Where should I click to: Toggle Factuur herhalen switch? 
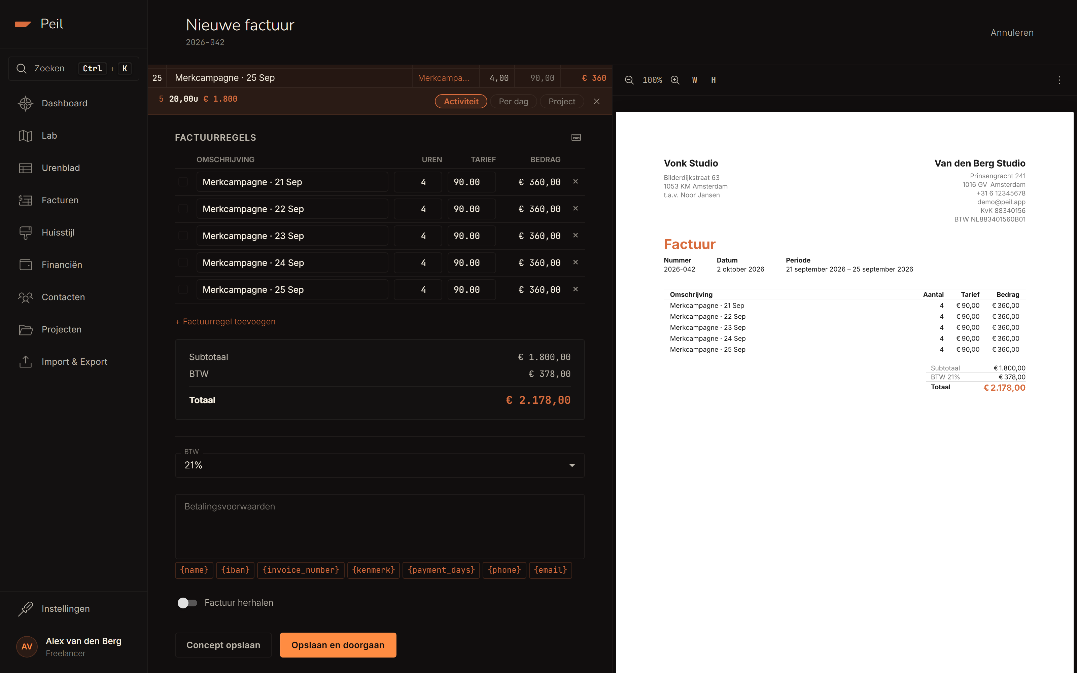pos(187,603)
